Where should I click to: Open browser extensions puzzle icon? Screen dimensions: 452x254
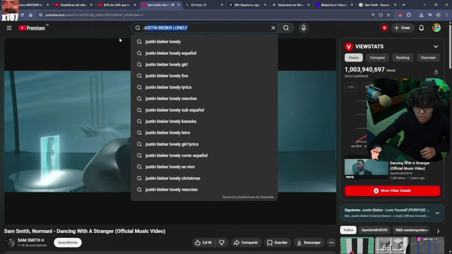tap(409, 15)
